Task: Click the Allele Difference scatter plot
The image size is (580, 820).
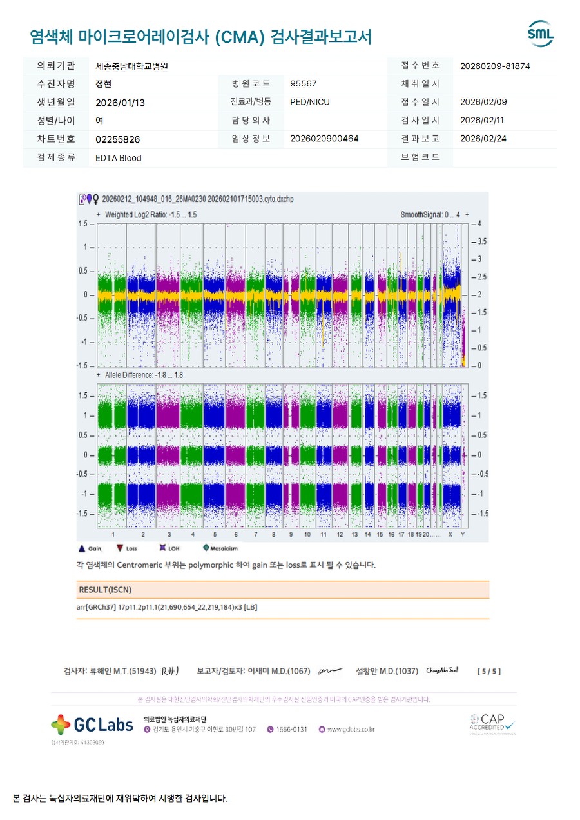Action: [281, 455]
